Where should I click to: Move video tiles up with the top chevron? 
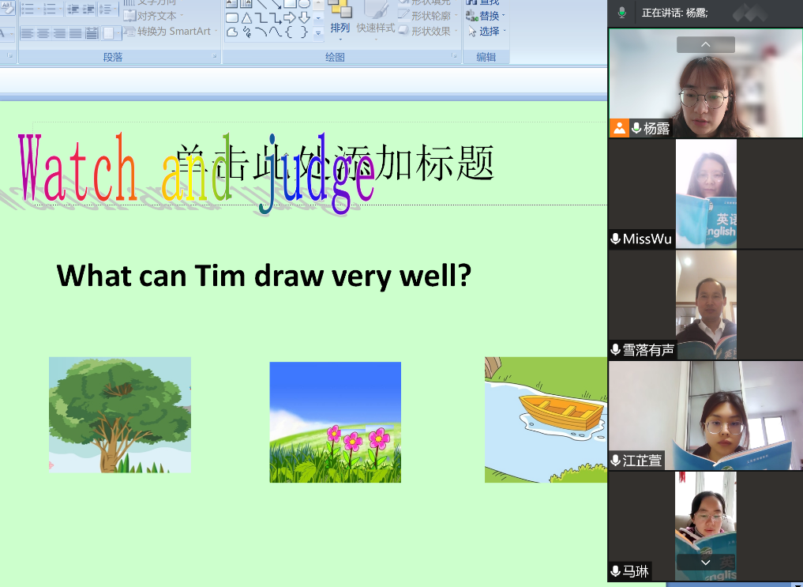point(706,44)
